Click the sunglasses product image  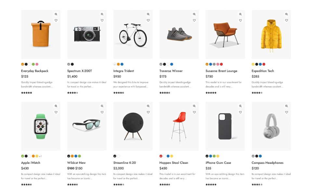click(86, 126)
